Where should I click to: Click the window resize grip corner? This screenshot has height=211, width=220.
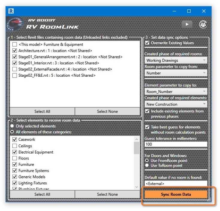pos(209,200)
